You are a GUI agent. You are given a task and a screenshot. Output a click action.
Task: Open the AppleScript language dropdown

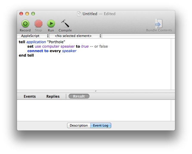(33, 36)
